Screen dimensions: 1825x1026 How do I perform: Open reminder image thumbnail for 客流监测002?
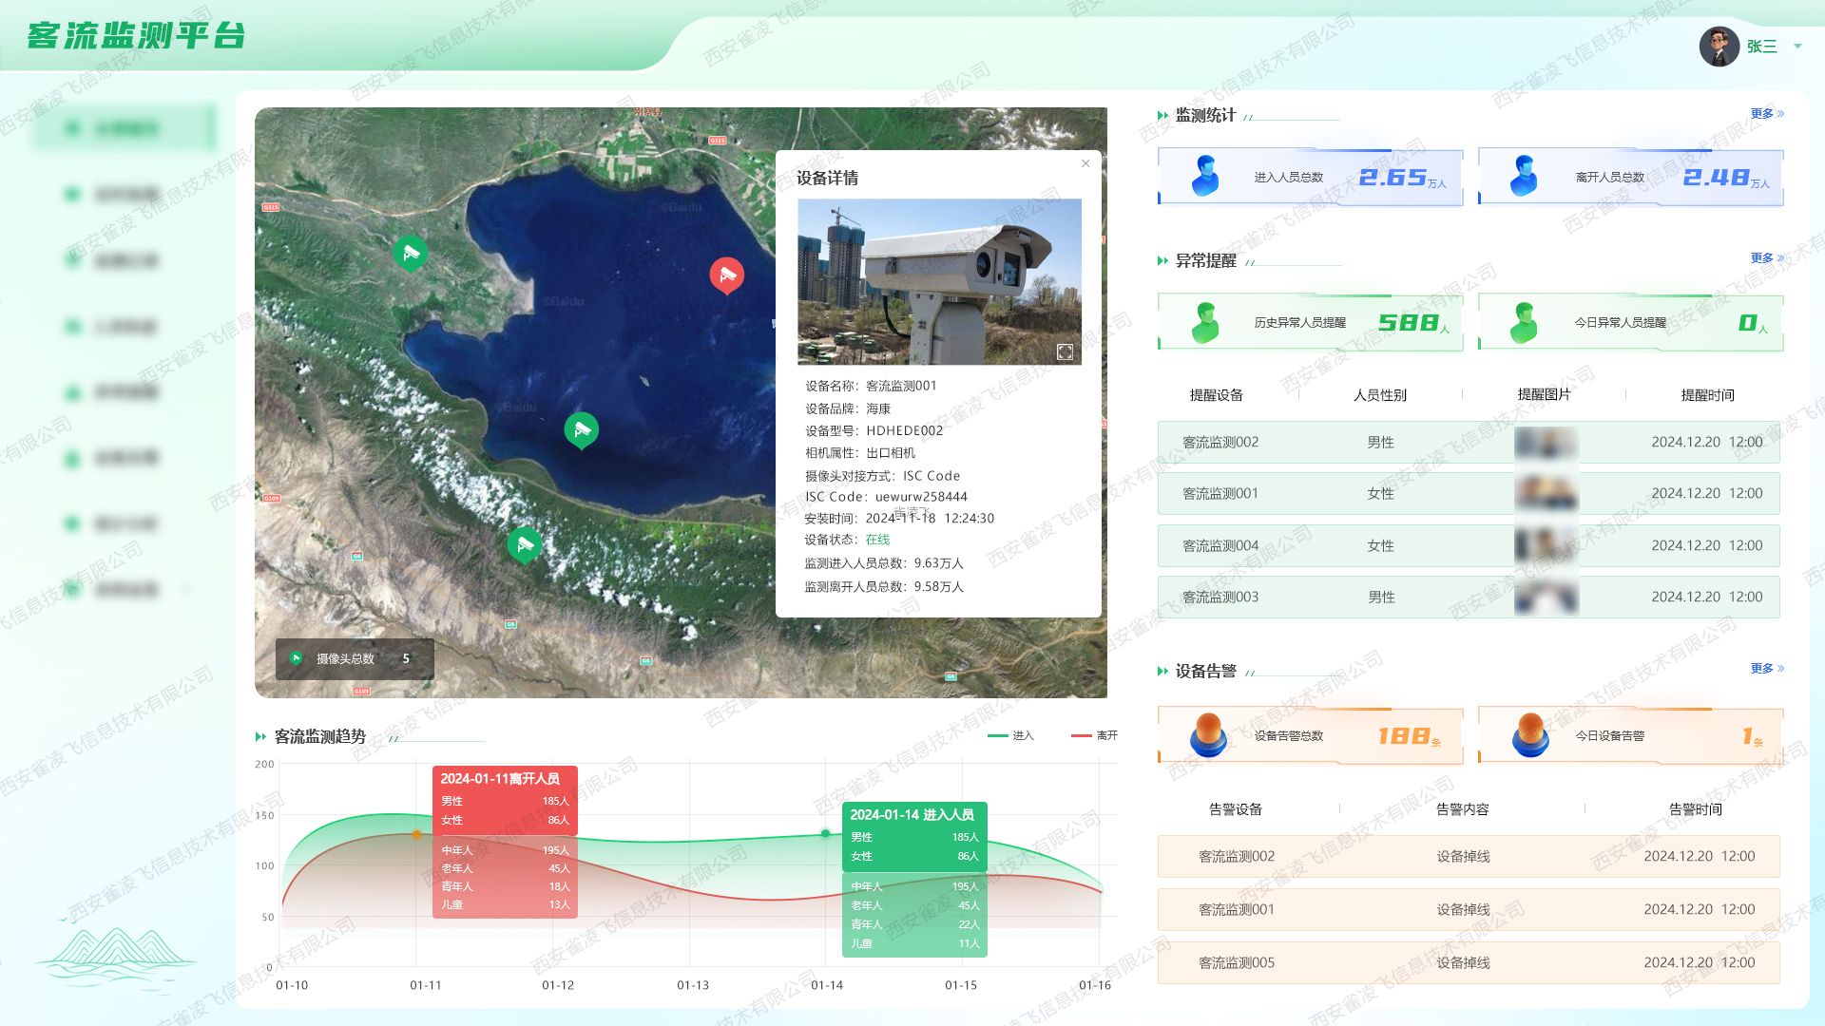1546,443
